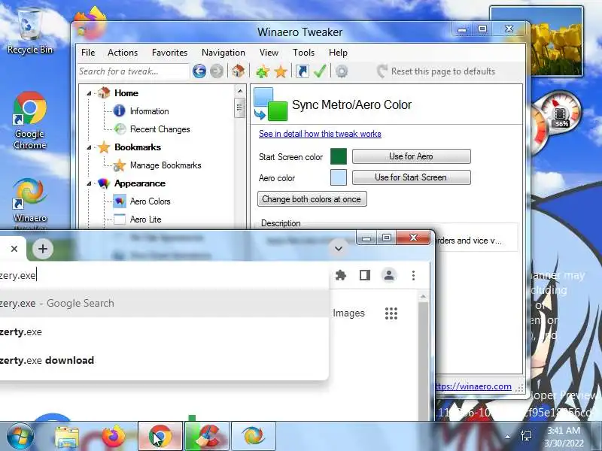The image size is (602, 451).
Task: Open the Favorites menu
Action: pos(169,53)
